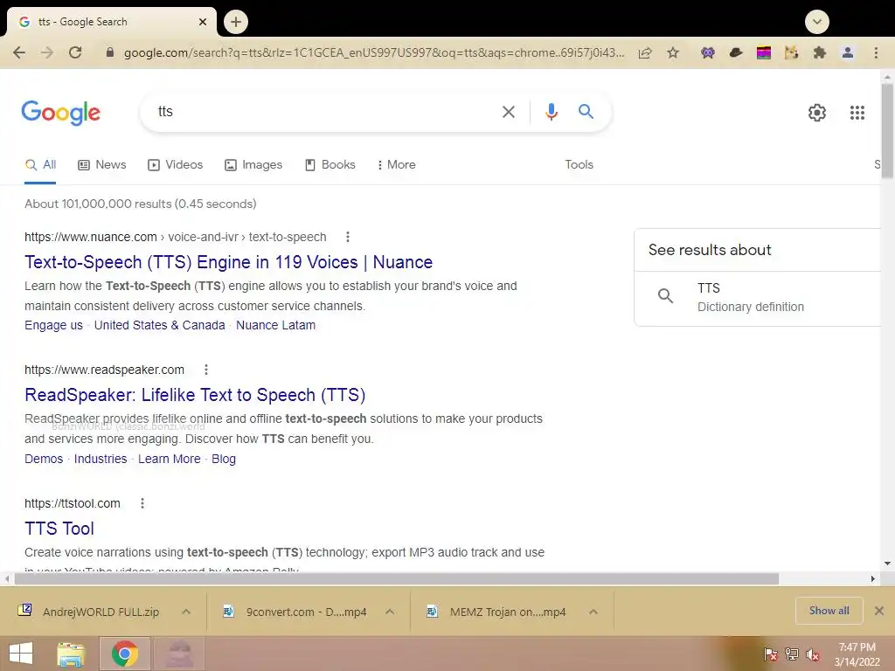Expand the More search categories menu
Screen dimensions: 895x671
coord(396,165)
